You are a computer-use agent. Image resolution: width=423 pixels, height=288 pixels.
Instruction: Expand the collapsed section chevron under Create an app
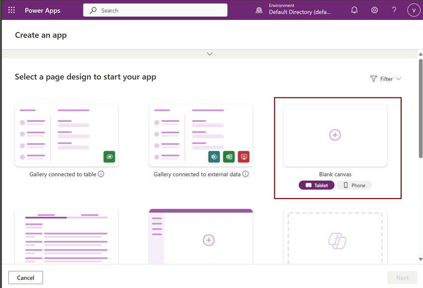[x=210, y=54]
